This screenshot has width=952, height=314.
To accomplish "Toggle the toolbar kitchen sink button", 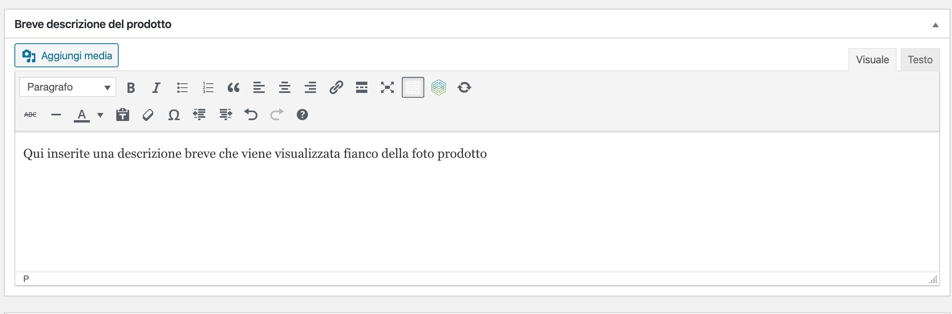I will (413, 87).
